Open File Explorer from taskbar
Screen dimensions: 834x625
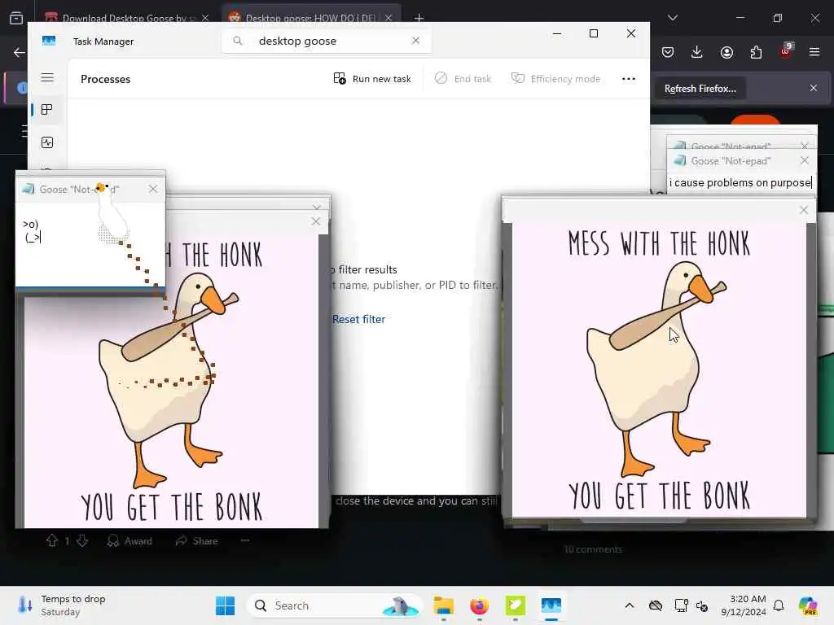(443, 605)
